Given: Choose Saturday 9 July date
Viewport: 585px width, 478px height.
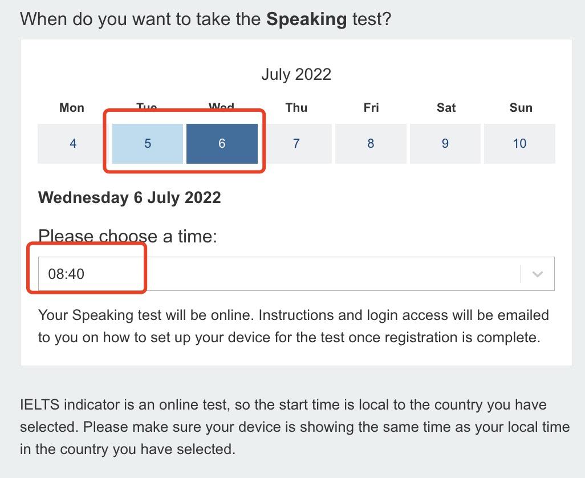Looking at the screenshot, I should 445,144.
